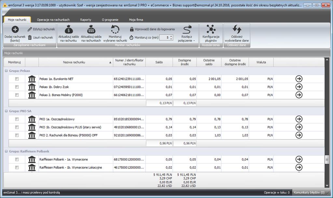The width and height of the screenshot is (333, 198).
Task: Open the Konfiguracja pluginów icon
Action: (x=211, y=29)
